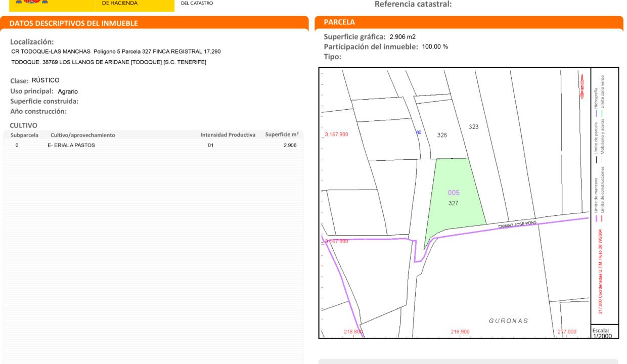
Task: Click the 'Cultivo/aprovechamiento' column header
Action: (83, 135)
